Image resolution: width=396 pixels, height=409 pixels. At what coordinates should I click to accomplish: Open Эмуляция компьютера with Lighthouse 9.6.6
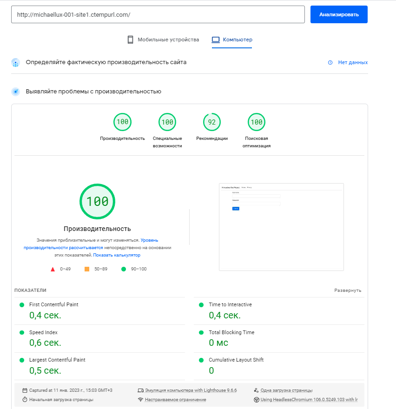tap(191, 390)
